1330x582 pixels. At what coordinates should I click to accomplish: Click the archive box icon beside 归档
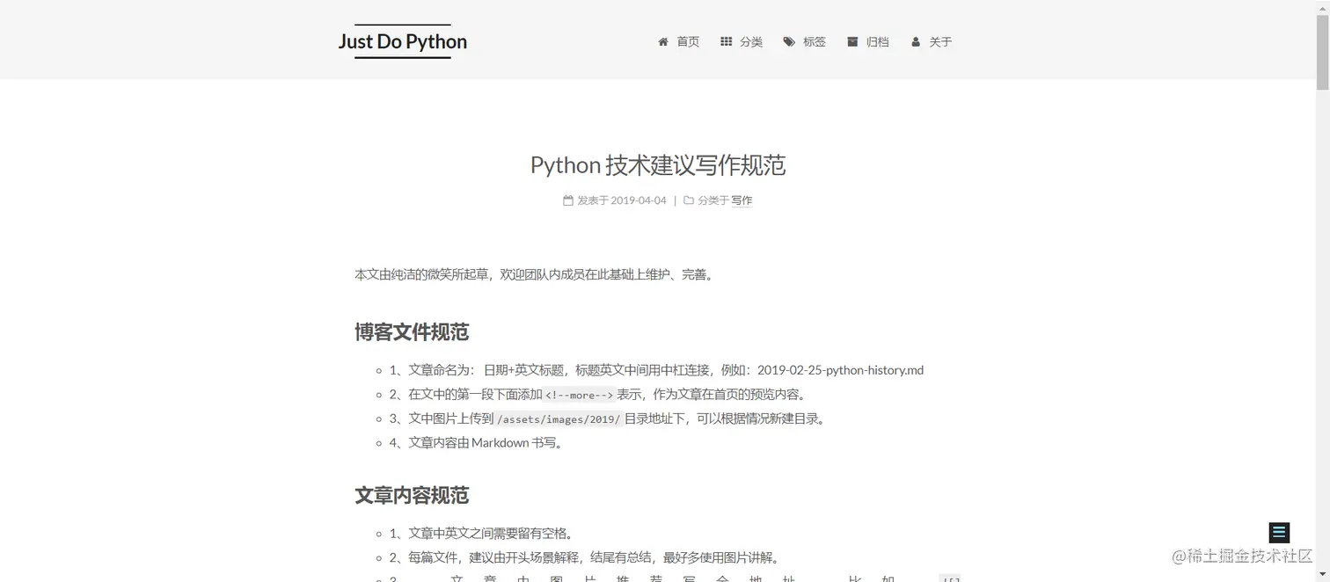852,41
